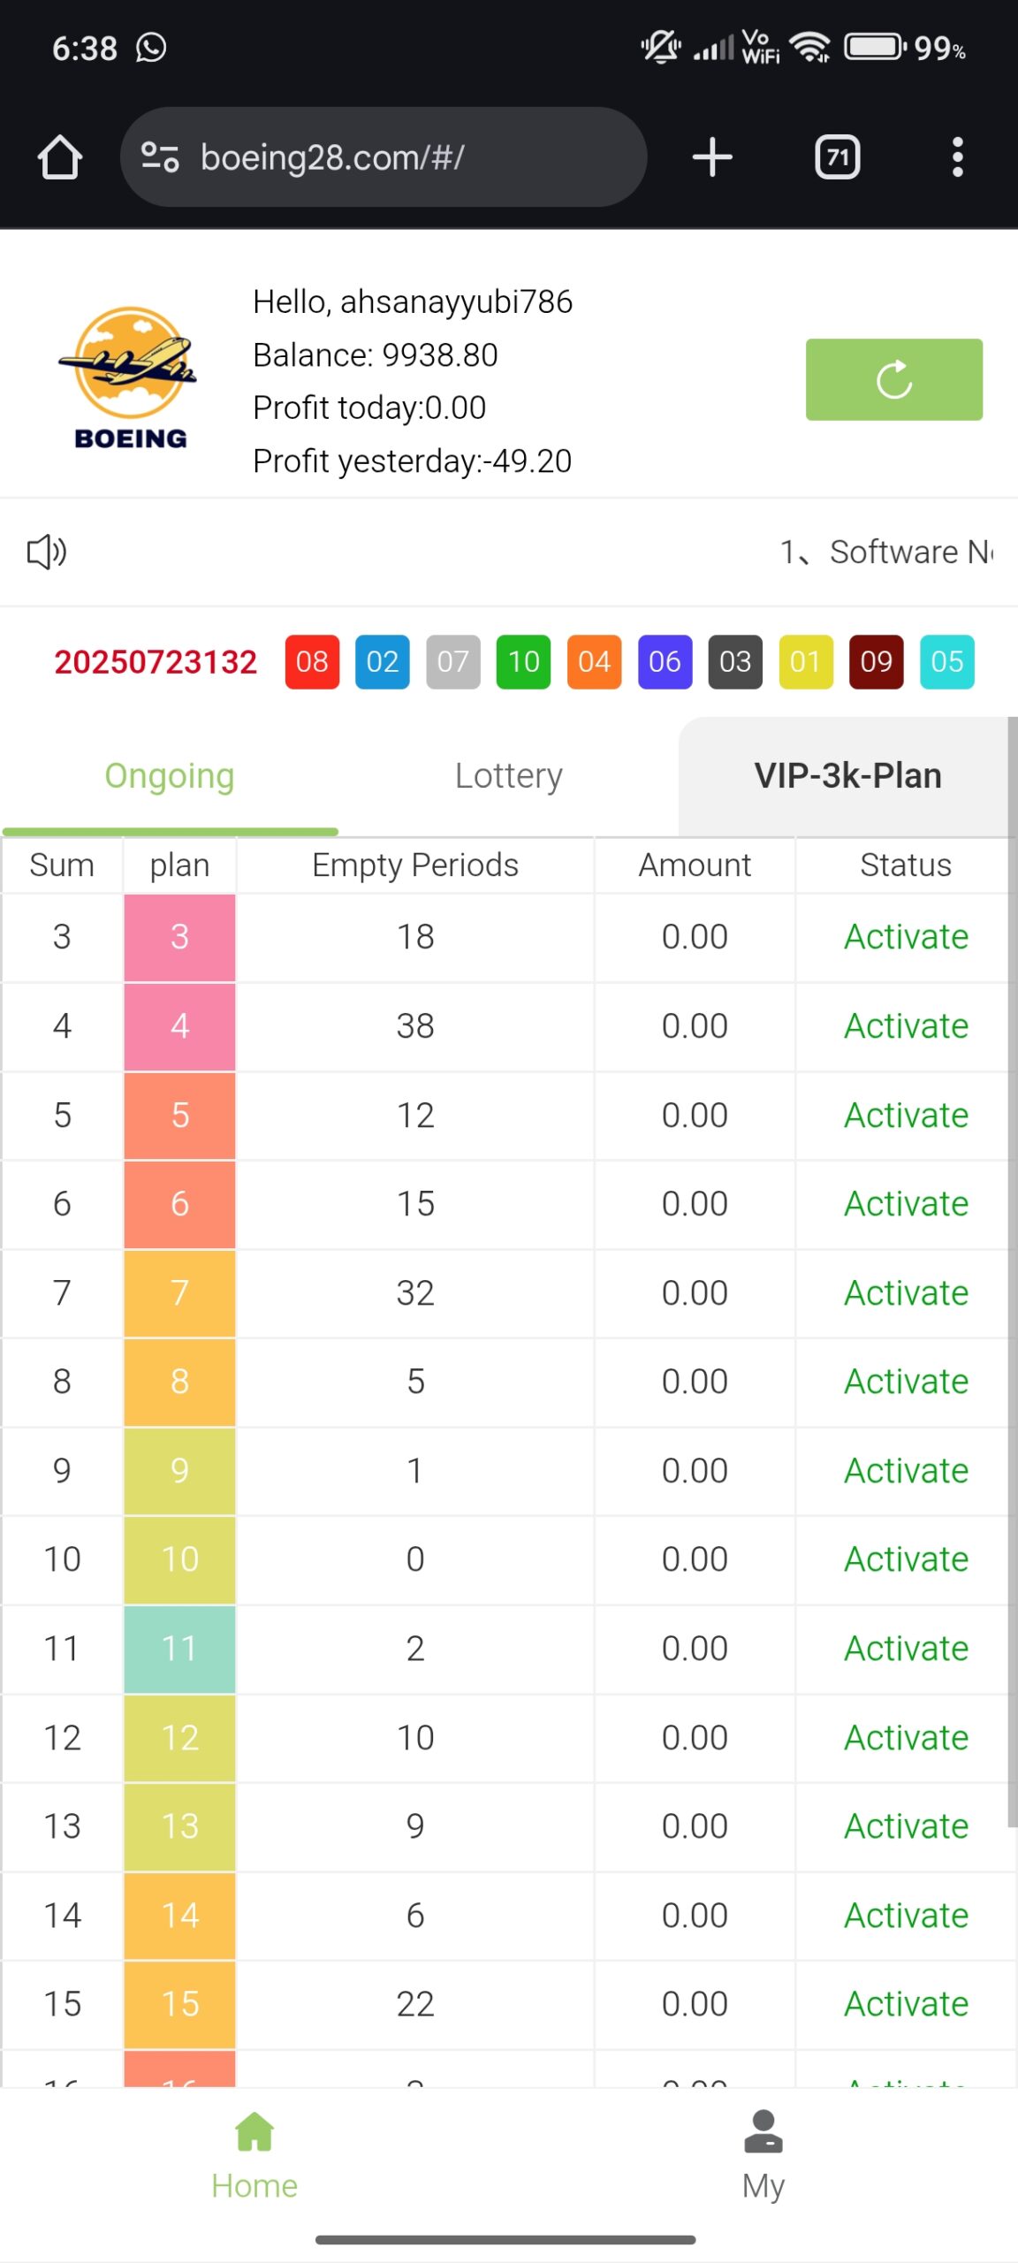Activate the plan for sum 10

906,1558
